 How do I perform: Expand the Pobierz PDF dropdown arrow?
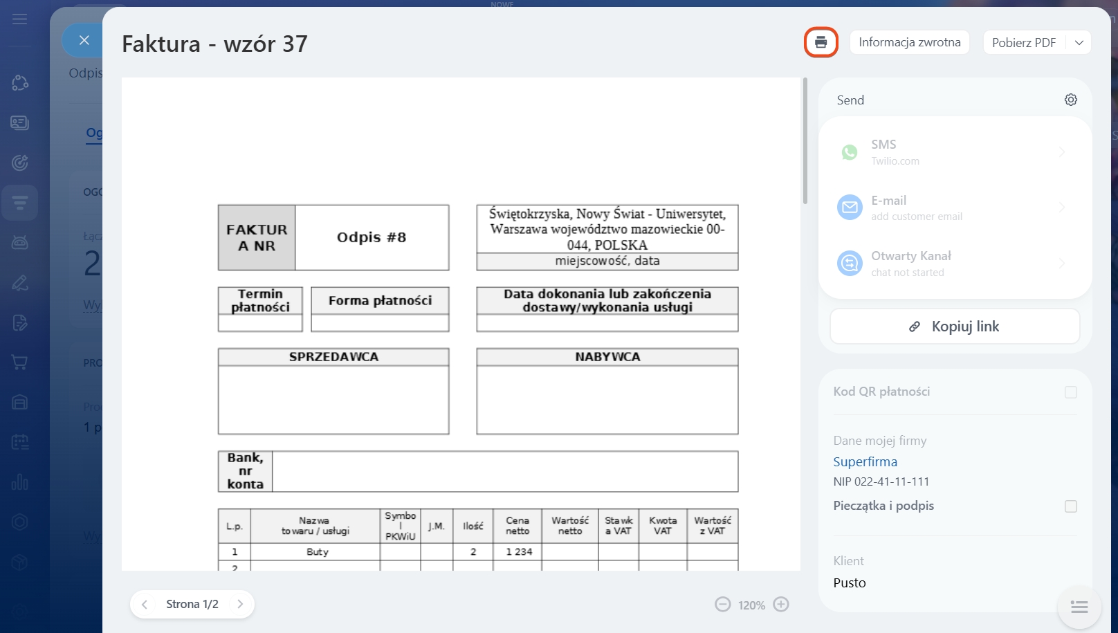pos(1079,43)
